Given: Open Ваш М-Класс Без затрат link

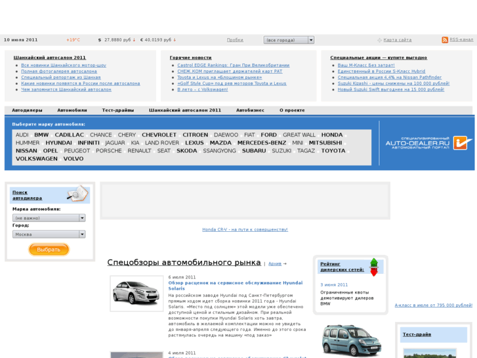Looking at the screenshot, I should coord(366,65).
